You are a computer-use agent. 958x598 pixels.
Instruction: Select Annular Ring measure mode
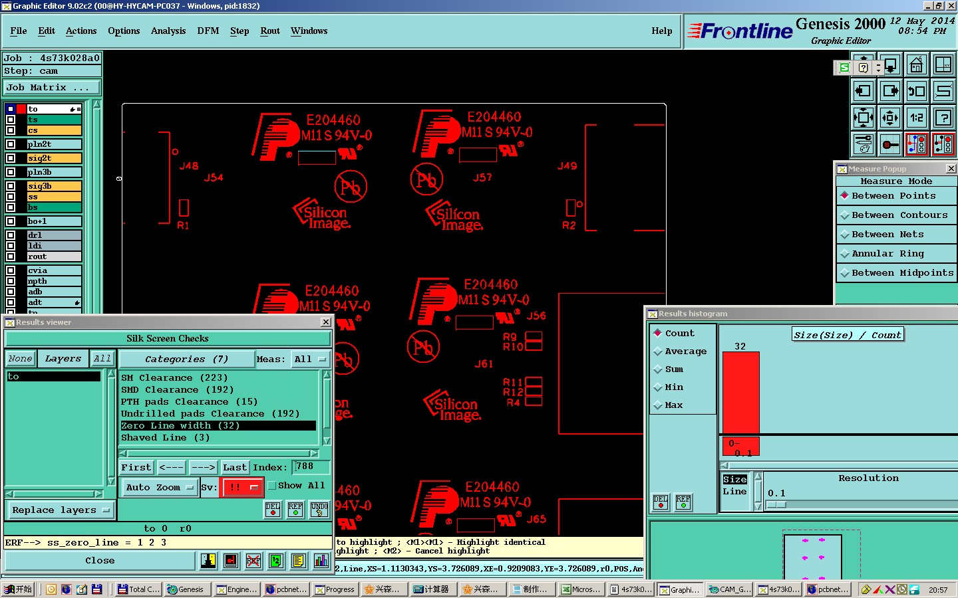pos(896,254)
